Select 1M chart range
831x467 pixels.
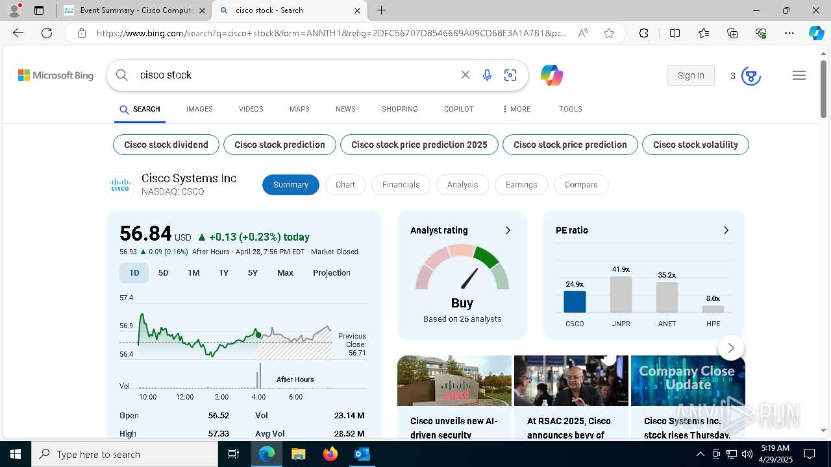click(193, 273)
